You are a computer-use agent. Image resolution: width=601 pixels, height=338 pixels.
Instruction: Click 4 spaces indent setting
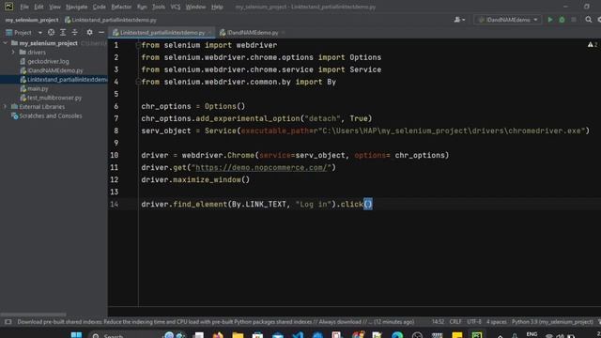(x=497, y=322)
